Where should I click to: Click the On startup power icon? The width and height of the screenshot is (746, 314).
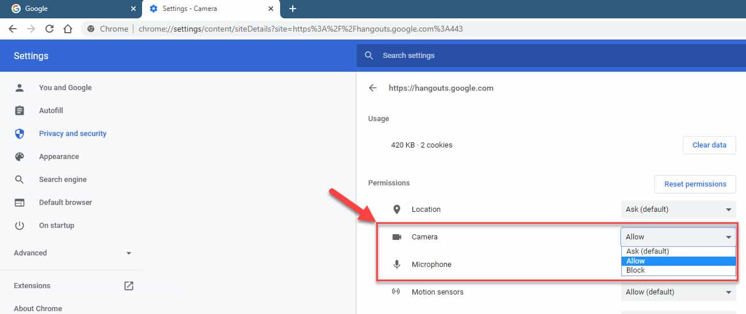click(20, 226)
